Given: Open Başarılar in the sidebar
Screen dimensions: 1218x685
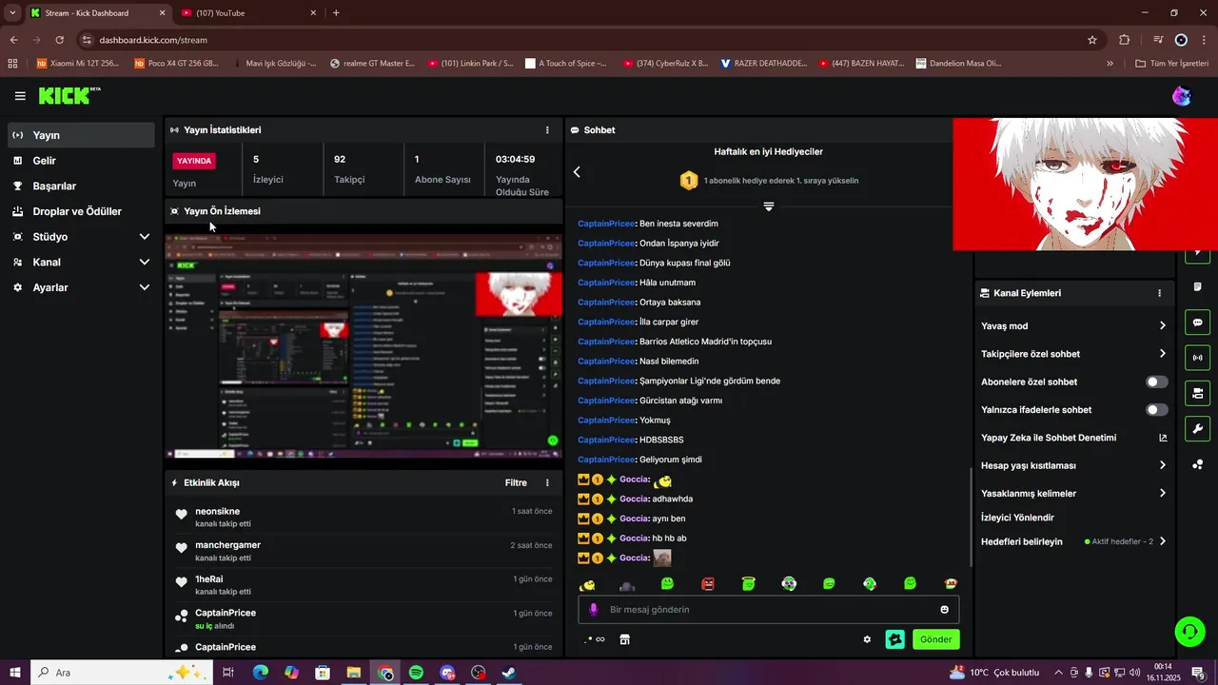Looking at the screenshot, I should pos(81,186).
